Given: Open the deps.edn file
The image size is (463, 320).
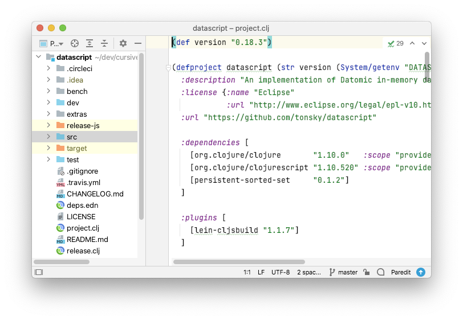Looking at the screenshot, I should pos(82,206).
